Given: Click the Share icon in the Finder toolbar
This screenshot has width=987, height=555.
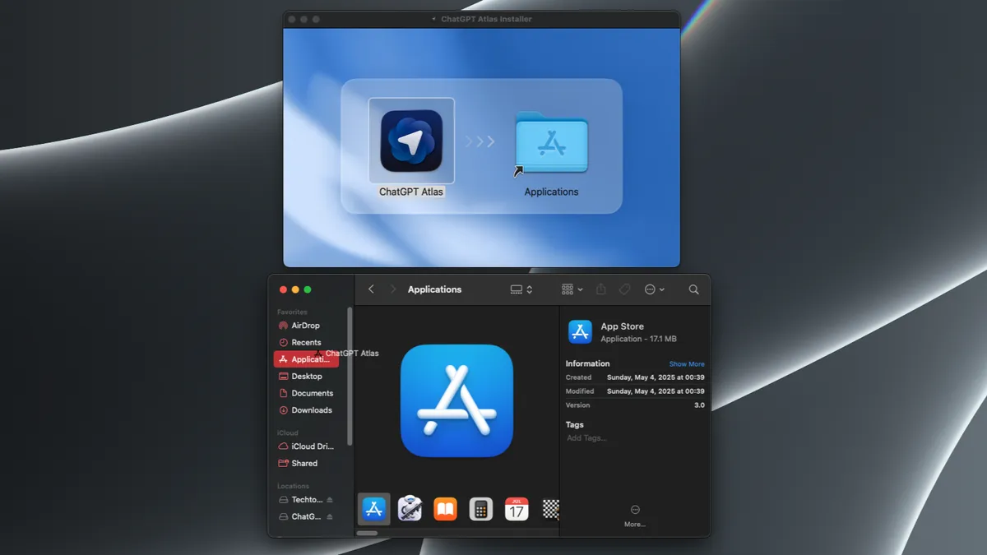Looking at the screenshot, I should pos(600,289).
